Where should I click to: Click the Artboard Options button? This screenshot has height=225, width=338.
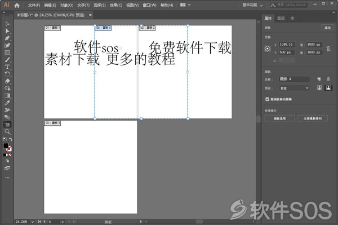click(x=279, y=118)
